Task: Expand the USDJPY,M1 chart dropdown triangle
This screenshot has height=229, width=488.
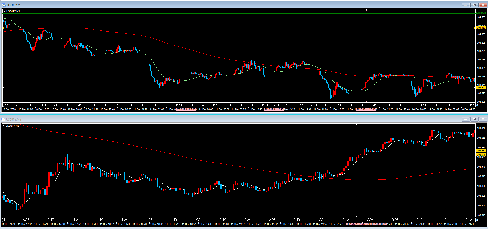Action: [x=4, y=126]
